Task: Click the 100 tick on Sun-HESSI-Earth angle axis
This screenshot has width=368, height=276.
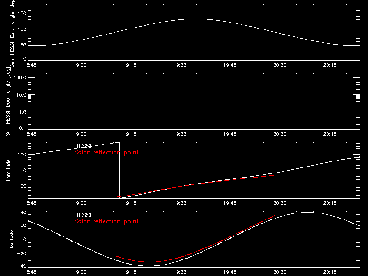Action: 22,29
